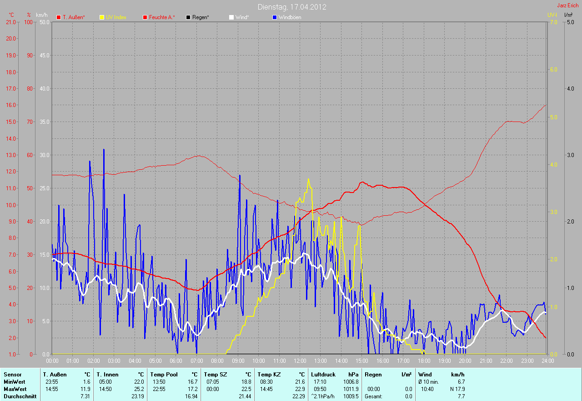Select the UV Index legend label
Image resolution: width=582 pixels, height=401 pixels.
point(116,17)
